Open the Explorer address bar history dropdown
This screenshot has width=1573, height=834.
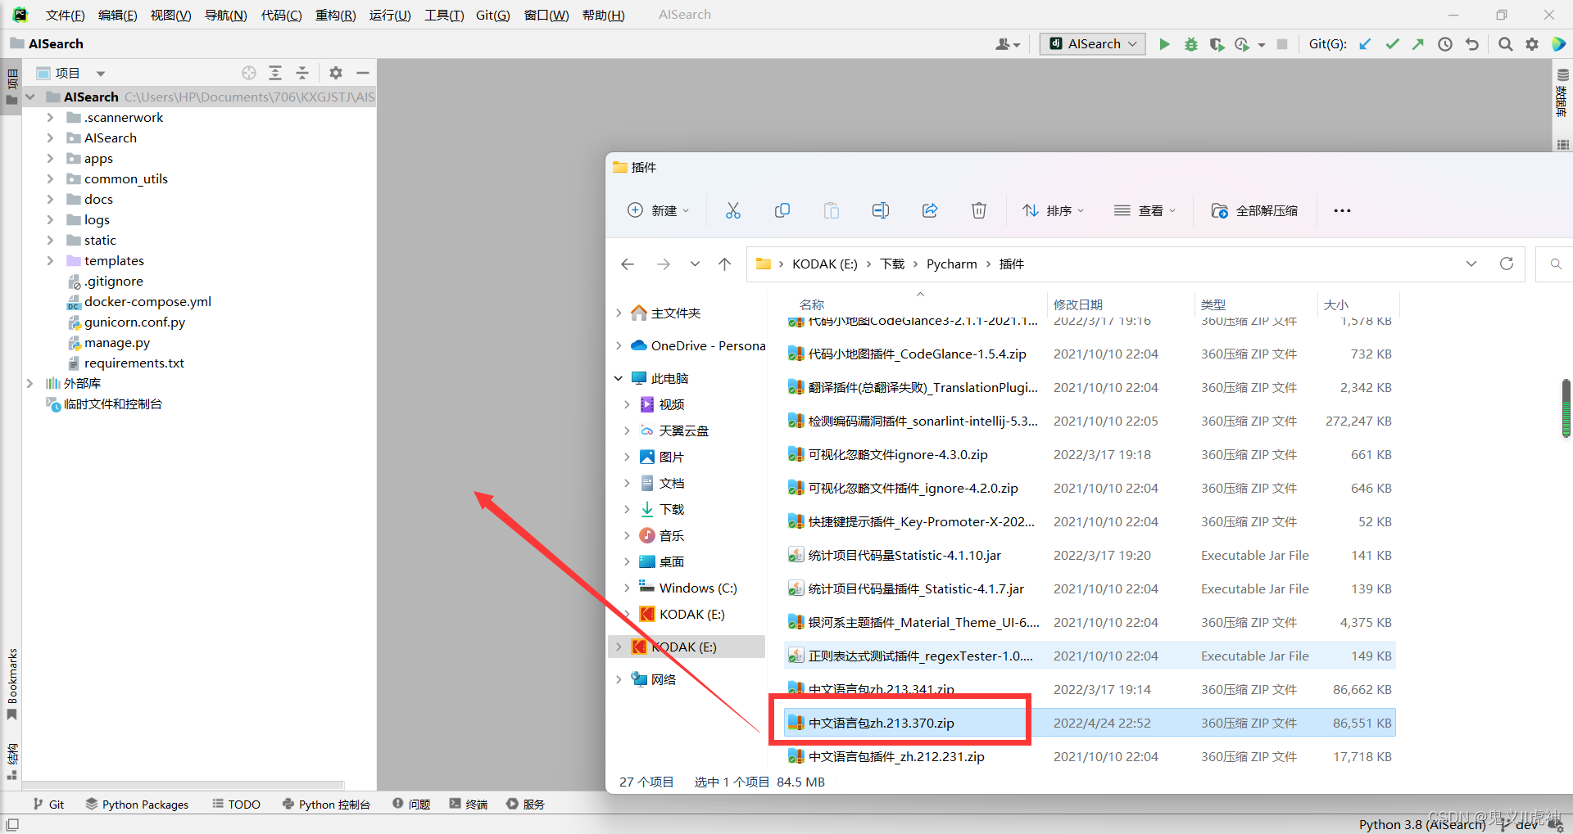(1471, 264)
